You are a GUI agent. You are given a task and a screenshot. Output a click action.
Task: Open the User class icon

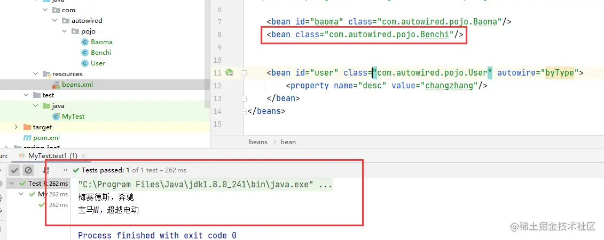tap(85, 63)
